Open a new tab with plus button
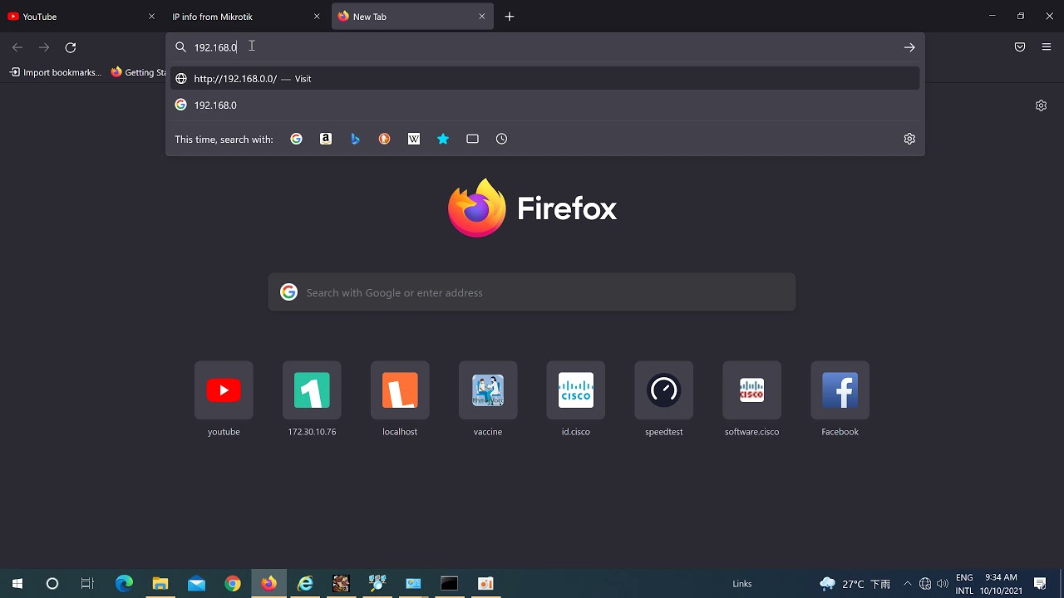Screen dimensions: 1064x598 [510, 17]
